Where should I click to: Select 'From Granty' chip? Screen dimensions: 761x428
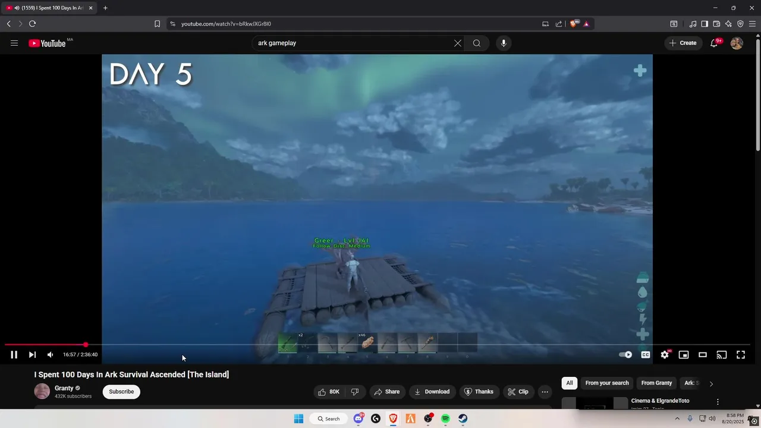point(656,383)
